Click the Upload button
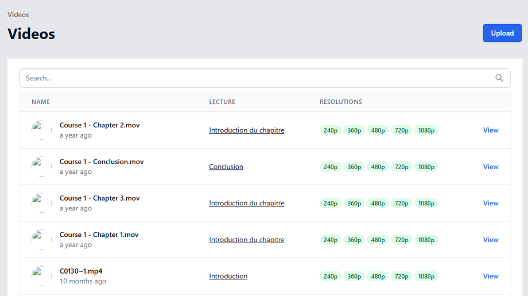This screenshot has height=296, width=528. click(x=502, y=33)
